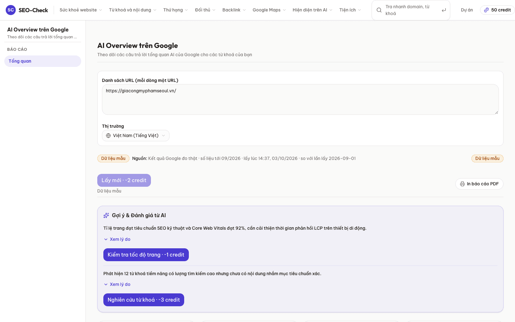Viewport: 515px width, 322px height.
Task: Go to Dự án page
Action: point(467,10)
